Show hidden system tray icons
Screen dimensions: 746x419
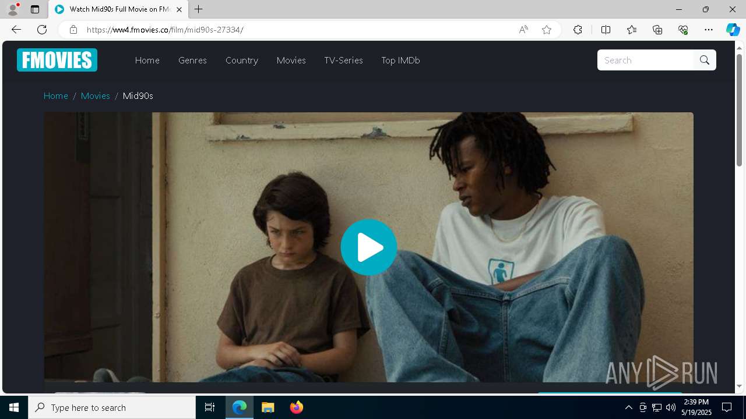click(628, 407)
